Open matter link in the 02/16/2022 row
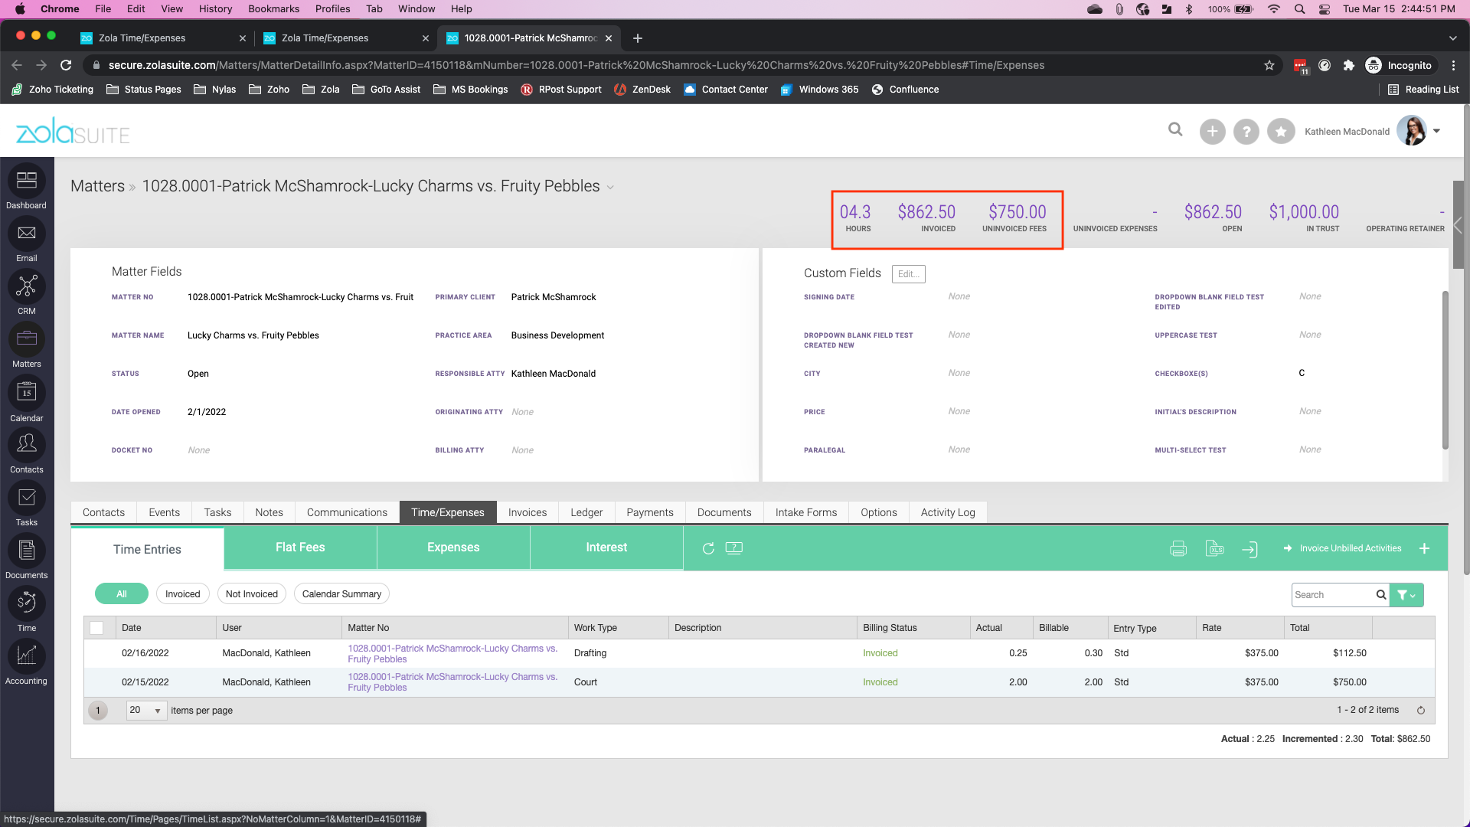Image resolution: width=1470 pixels, height=827 pixels. (x=452, y=654)
